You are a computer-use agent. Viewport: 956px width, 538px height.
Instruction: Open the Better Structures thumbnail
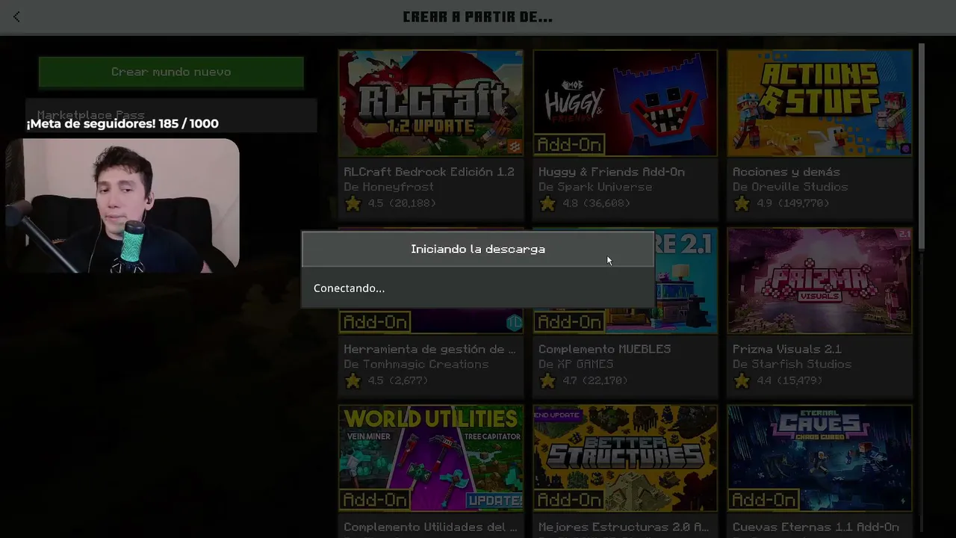point(625,458)
